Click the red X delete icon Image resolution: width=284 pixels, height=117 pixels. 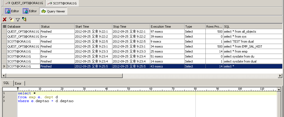(x=4, y=19)
